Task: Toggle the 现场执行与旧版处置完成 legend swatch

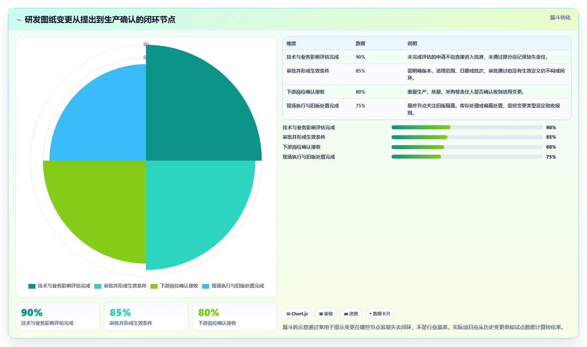Action: (205, 286)
